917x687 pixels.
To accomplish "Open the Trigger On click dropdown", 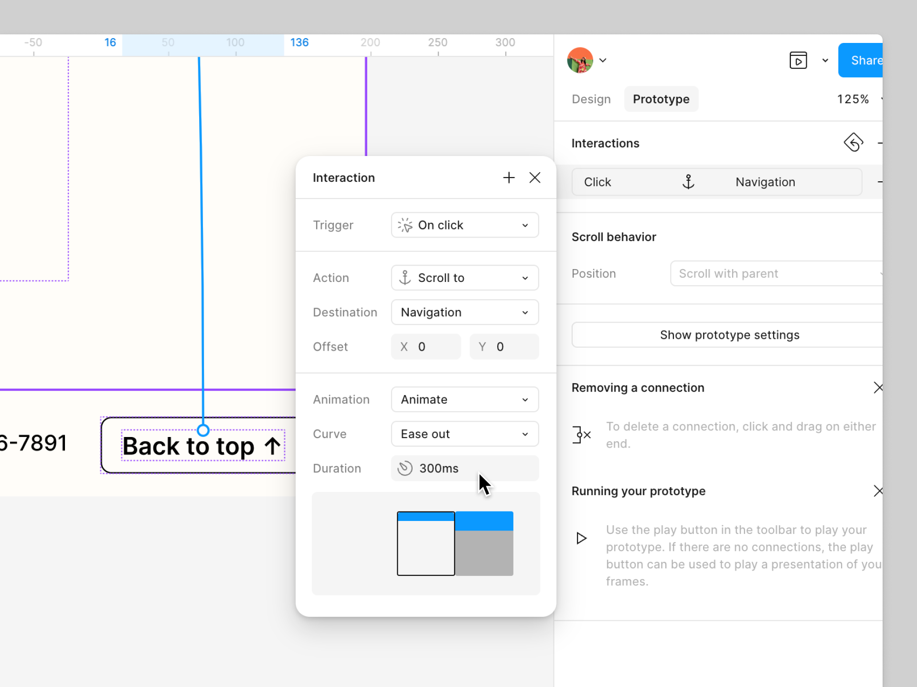I will click(x=465, y=225).
